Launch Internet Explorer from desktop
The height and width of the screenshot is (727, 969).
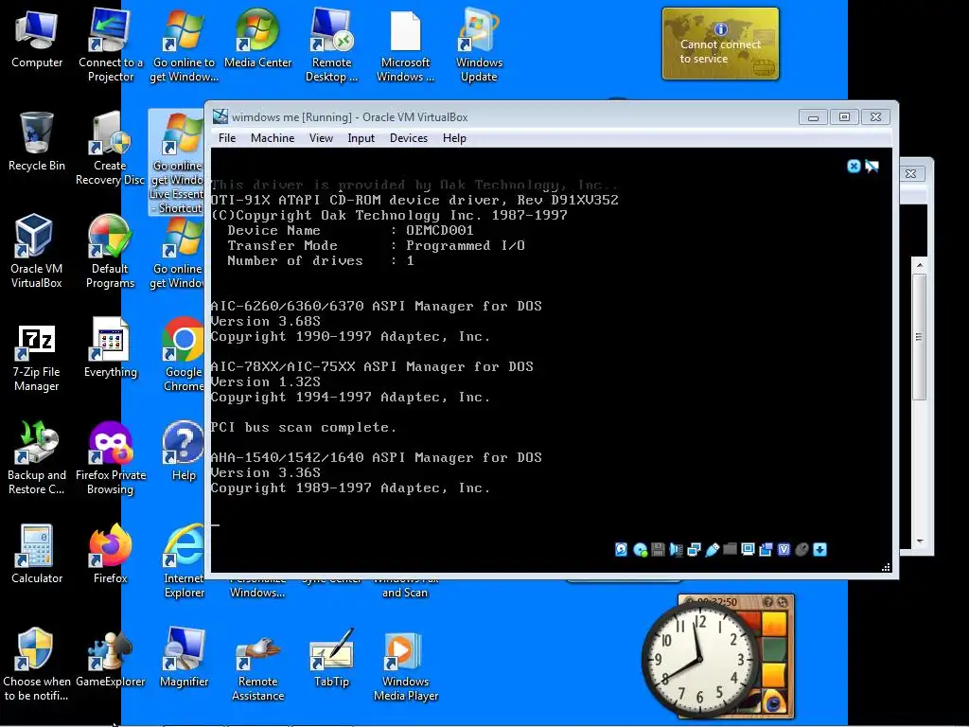[184, 560]
